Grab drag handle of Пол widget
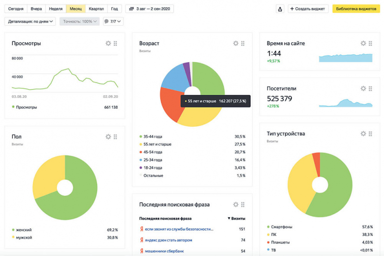Image resolution: width=384 pixels, height=256 pixels. pyautogui.click(x=115, y=137)
